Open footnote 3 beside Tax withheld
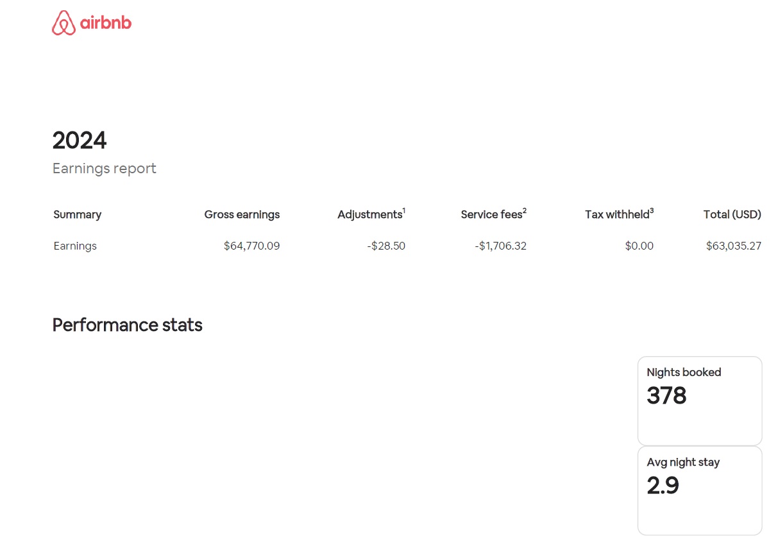The image size is (778, 537). tap(652, 210)
